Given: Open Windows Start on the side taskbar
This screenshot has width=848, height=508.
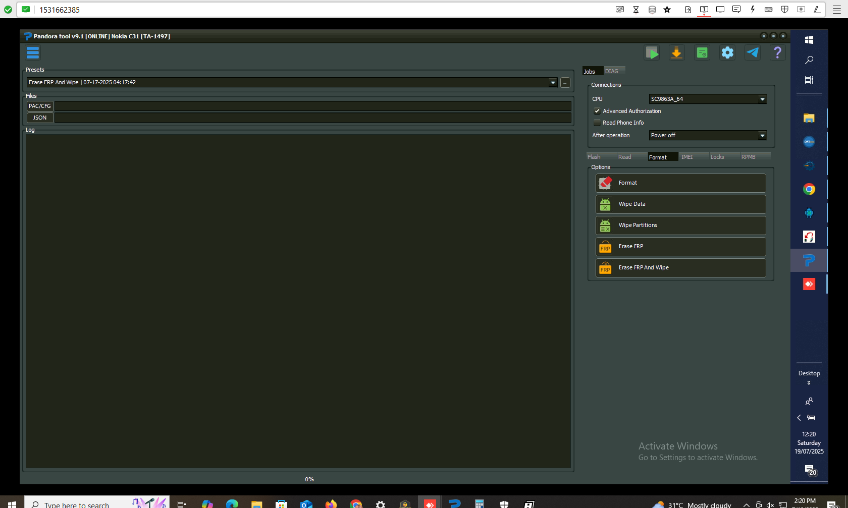Looking at the screenshot, I should (x=809, y=40).
